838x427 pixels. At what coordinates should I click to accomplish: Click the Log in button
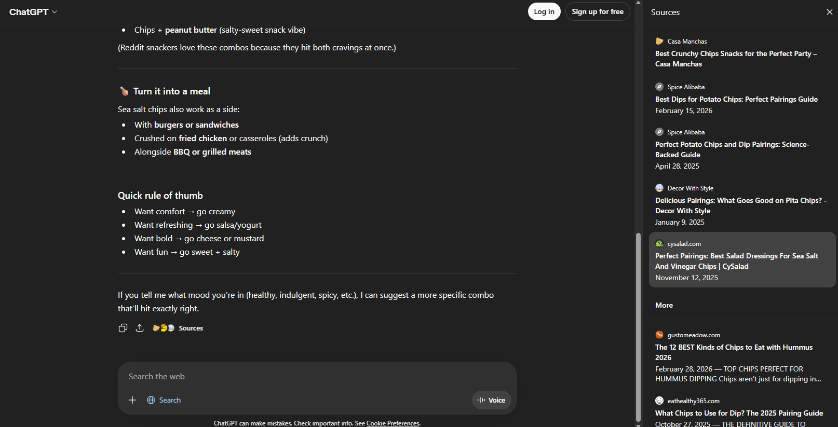(544, 11)
